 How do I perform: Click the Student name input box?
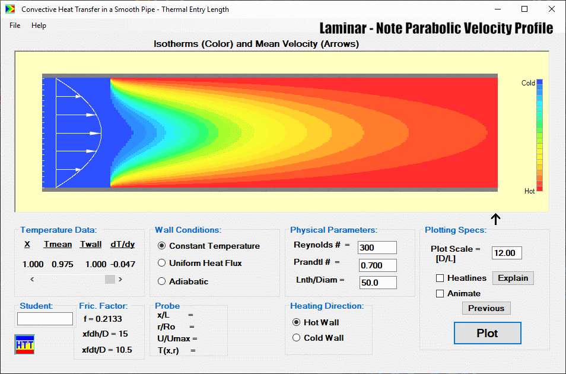[x=44, y=319]
